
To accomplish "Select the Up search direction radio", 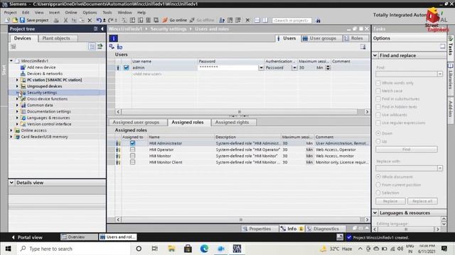I will (378, 142).
